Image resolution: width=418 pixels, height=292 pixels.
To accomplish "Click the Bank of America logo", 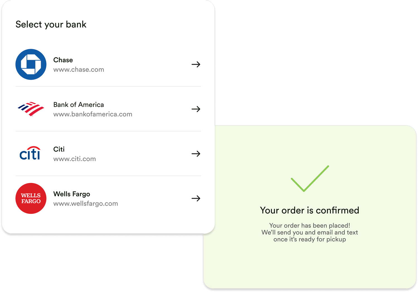I will click(x=31, y=109).
